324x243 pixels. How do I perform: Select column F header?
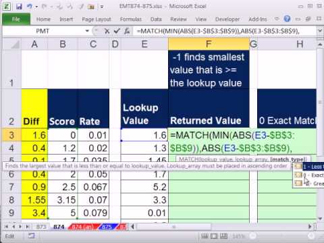pos(209,44)
